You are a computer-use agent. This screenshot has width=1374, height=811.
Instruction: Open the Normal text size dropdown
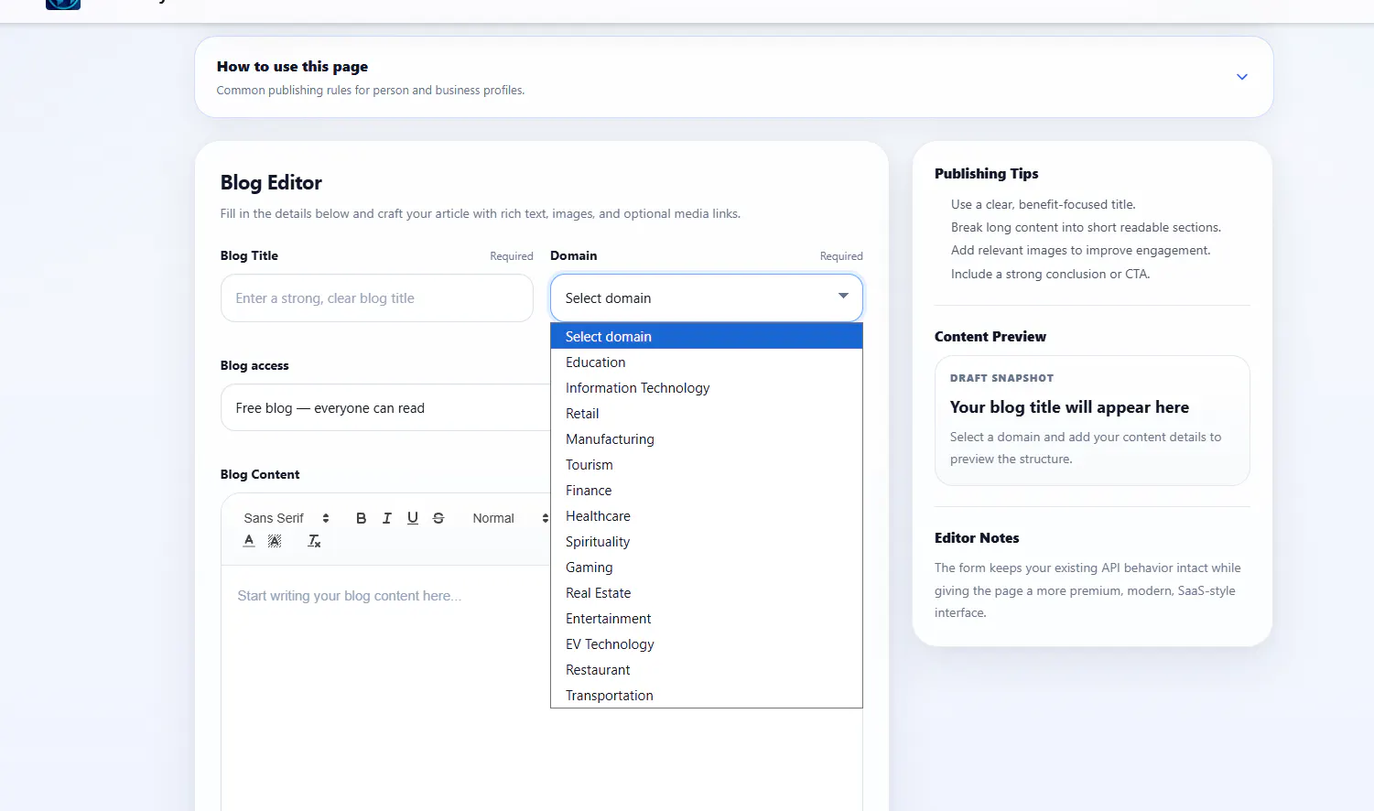(510, 518)
